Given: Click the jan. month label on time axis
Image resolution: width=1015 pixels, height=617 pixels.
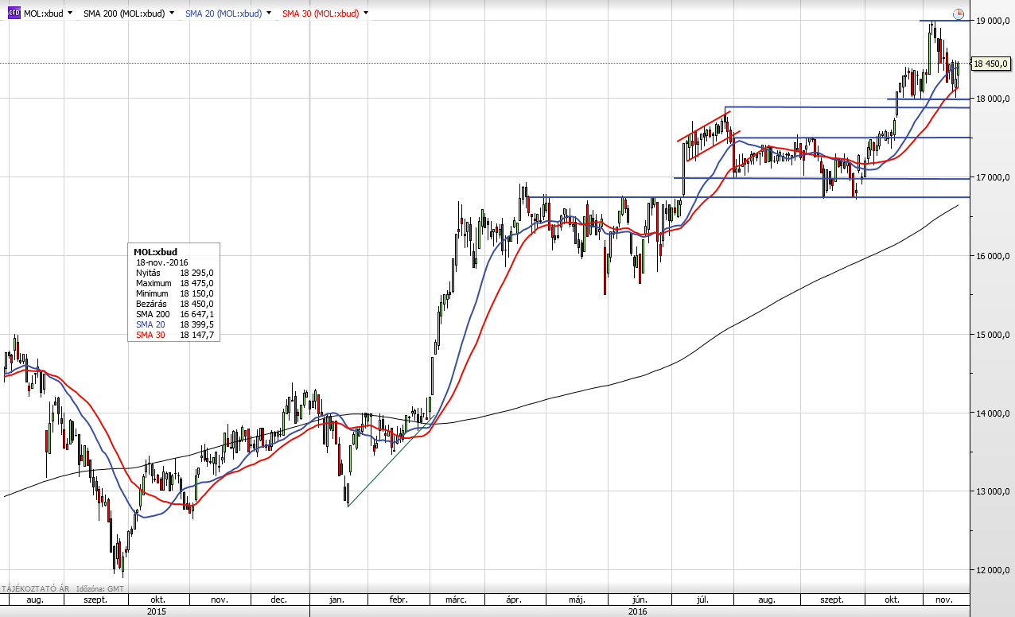Looking at the screenshot, I should (336, 600).
